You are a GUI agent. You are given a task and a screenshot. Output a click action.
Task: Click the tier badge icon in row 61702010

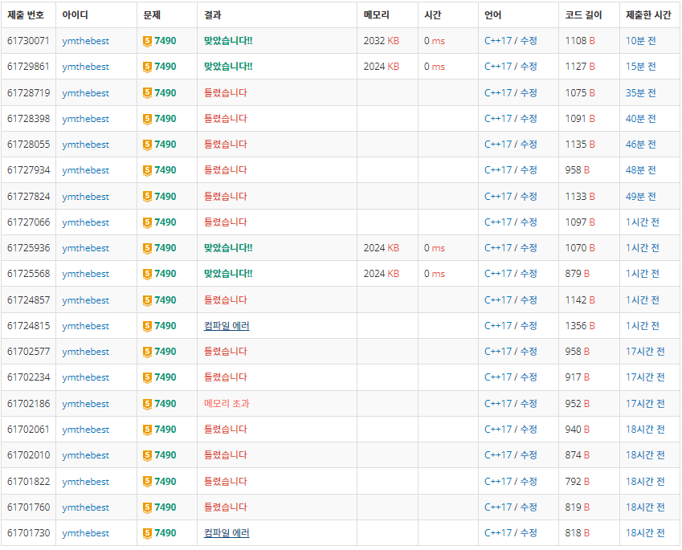coord(147,455)
